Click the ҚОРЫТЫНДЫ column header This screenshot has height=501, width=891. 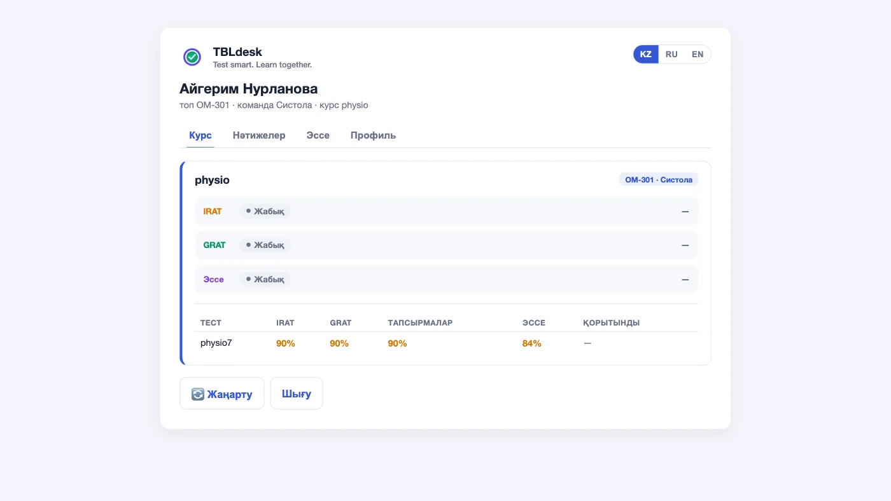point(612,323)
